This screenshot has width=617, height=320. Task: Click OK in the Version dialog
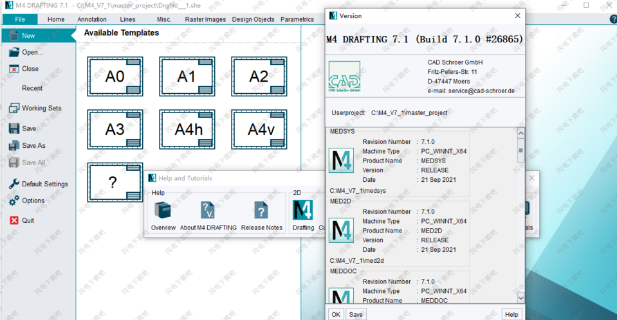pos(336,314)
